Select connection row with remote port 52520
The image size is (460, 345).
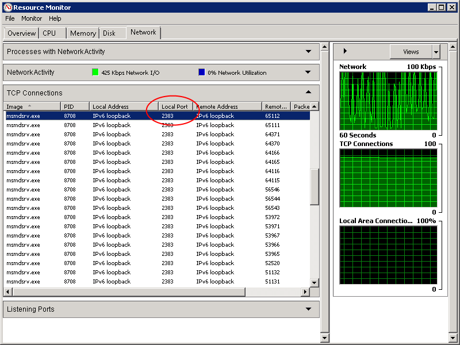point(158,263)
